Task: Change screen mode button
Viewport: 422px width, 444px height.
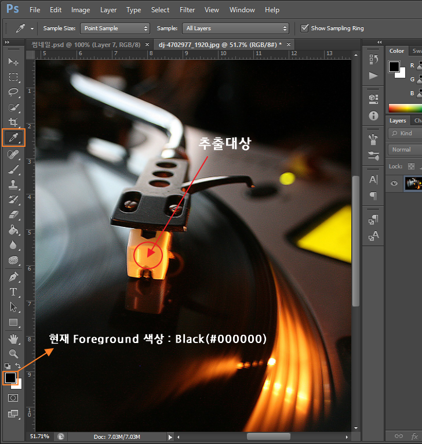Action: pyautogui.click(x=13, y=414)
